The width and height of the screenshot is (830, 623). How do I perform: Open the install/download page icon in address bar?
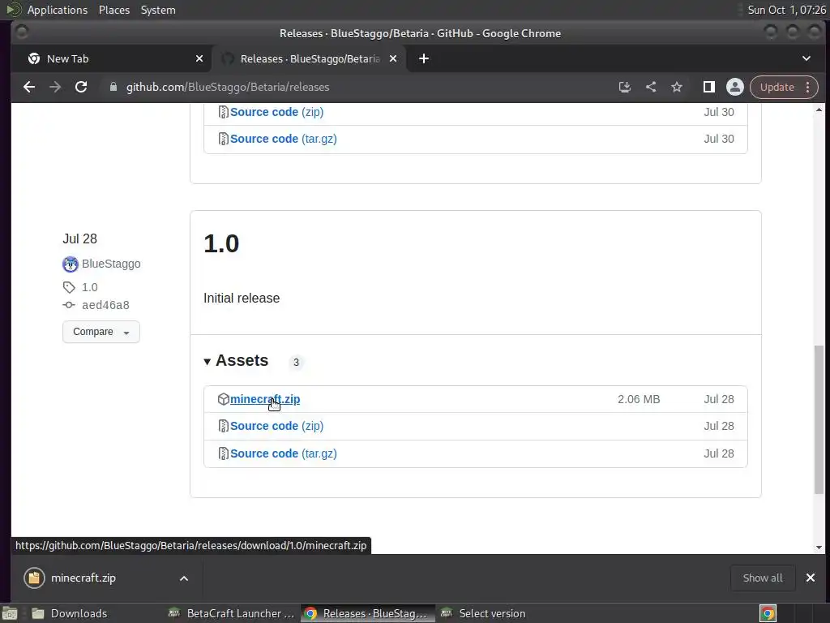point(625,87)
